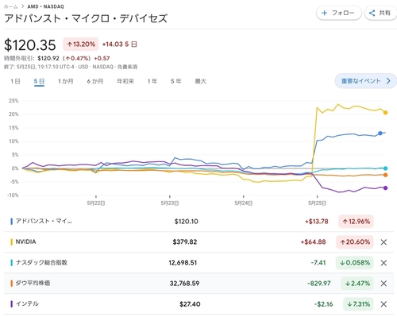Select the 1か月 time range tab
This screenshot has height=317, width=397.
[x=66, y=81]
